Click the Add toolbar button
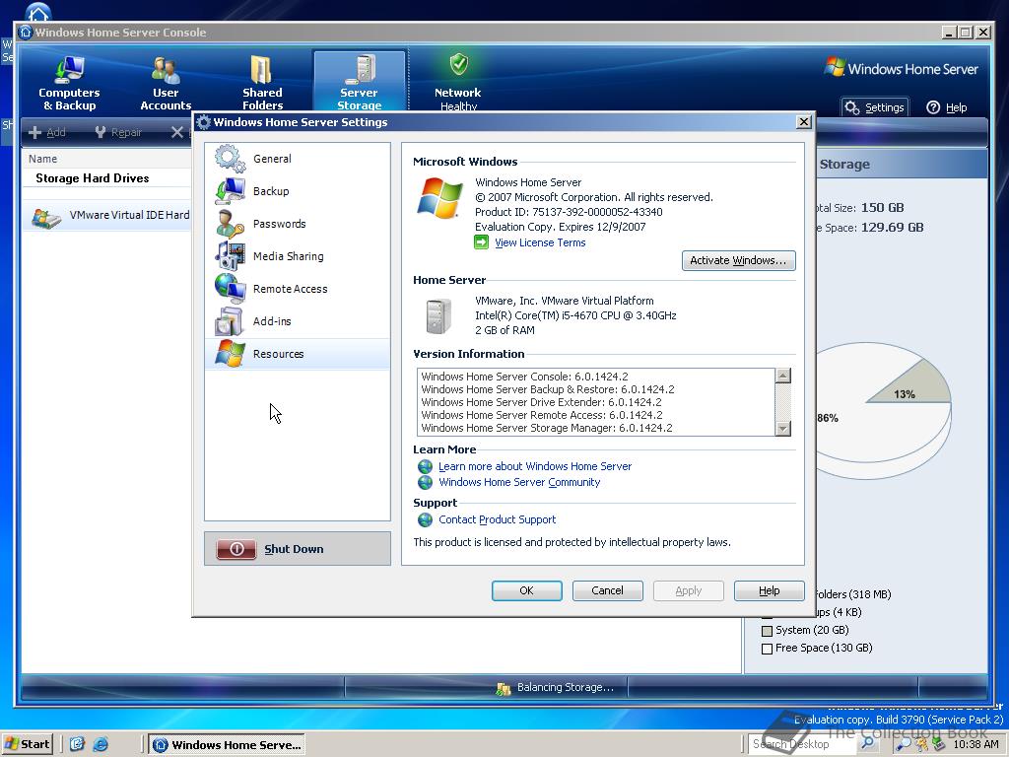Screen dimensions: 1009x757 click(x=47, y=132)
